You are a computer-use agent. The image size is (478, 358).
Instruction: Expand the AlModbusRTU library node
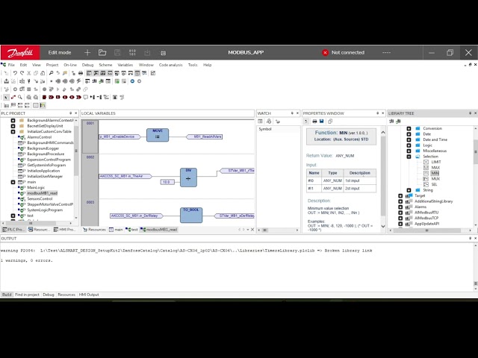pyautogui.click(x=400, y=213)
